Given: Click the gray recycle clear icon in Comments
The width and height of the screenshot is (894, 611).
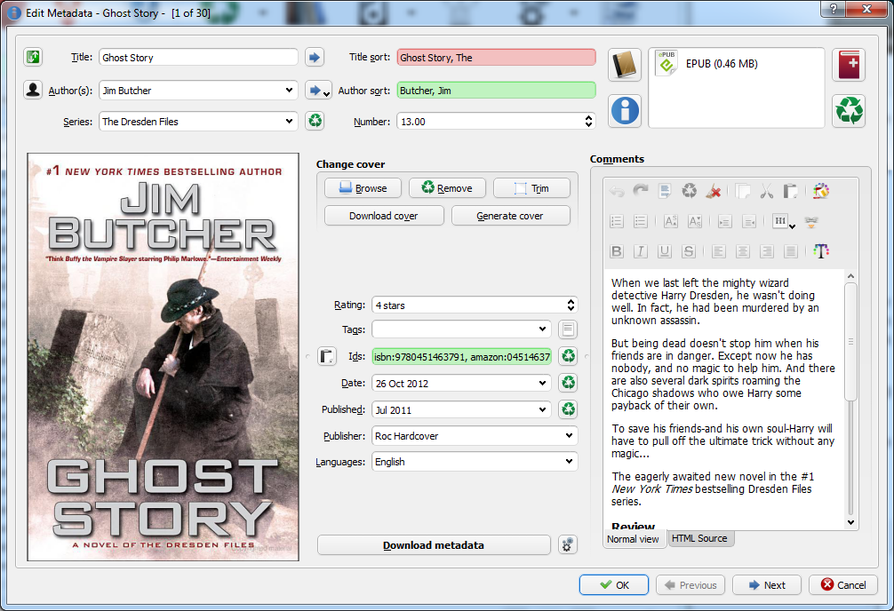Looking at the screenshot, I should click(690, 191).
